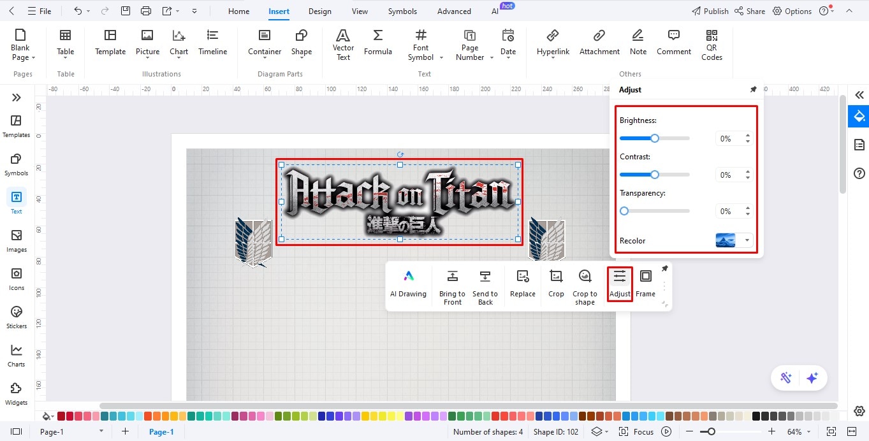Viewport: 869px width, 441px height.
Task: Toggle Focus mode in status bar
Action: pos(636,431)
